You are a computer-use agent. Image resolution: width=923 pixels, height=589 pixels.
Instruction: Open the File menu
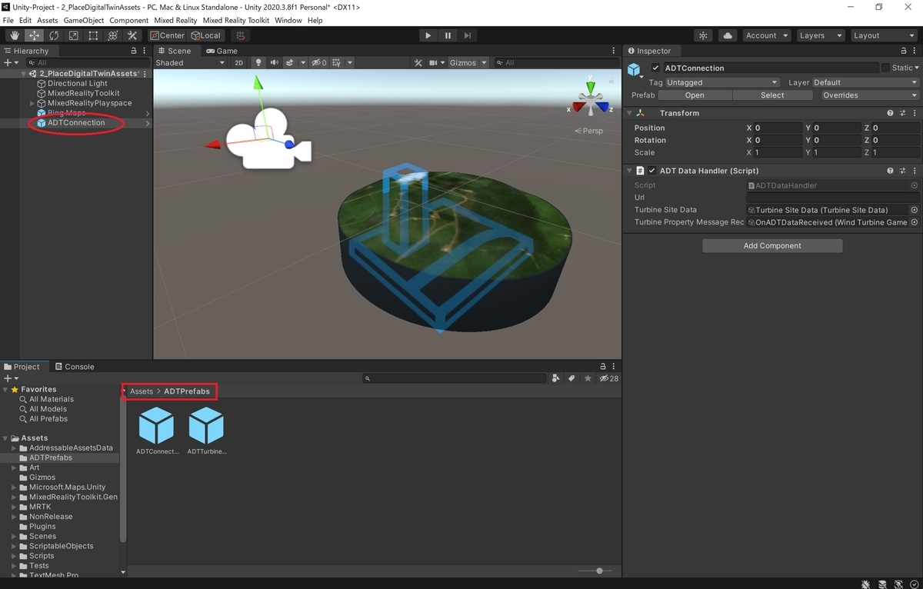8,20
